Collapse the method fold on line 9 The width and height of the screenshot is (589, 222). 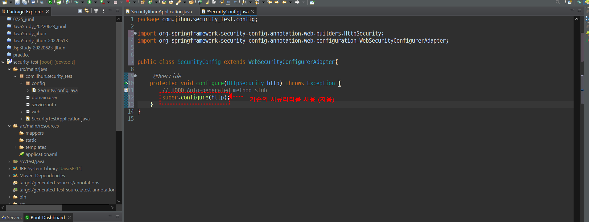135,76
